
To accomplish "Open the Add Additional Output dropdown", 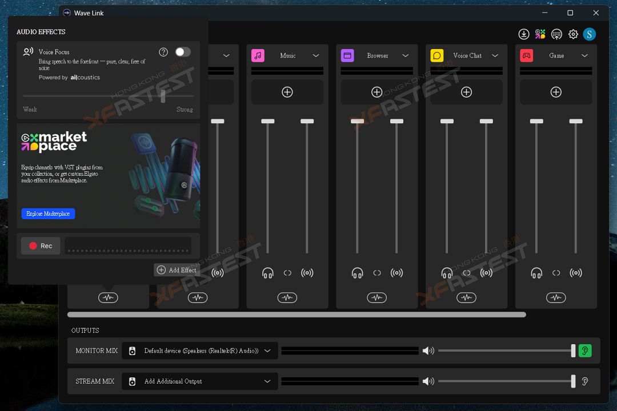I will 200,381.
